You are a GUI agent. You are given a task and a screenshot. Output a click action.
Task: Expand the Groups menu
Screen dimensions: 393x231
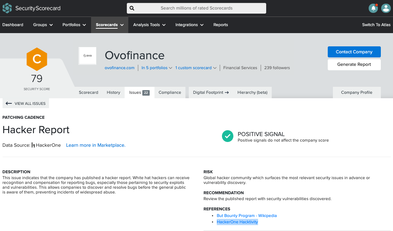click(43, 25)
